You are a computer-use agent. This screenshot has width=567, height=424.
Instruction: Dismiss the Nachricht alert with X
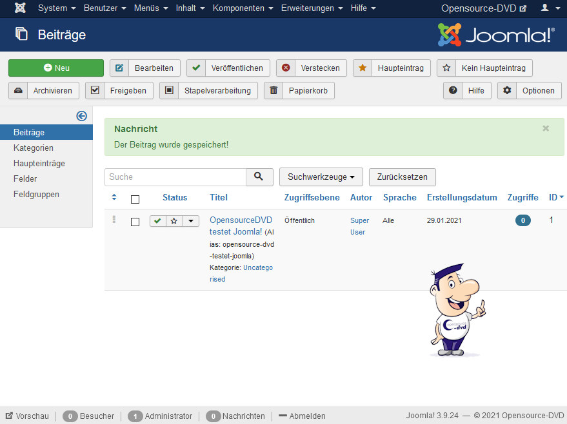point(546,128)
